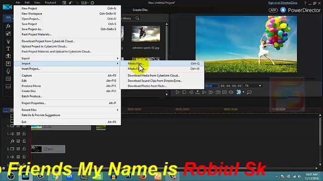
Task: Lock audio track 2
Action: [24, 157]
